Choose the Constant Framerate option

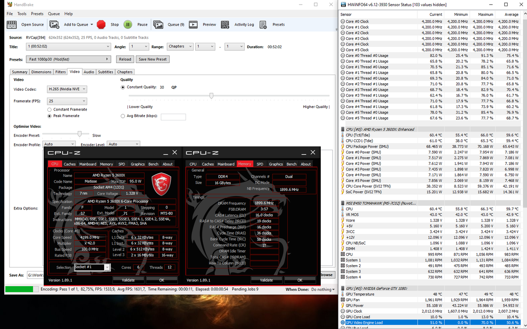click(x=49, y=110)
